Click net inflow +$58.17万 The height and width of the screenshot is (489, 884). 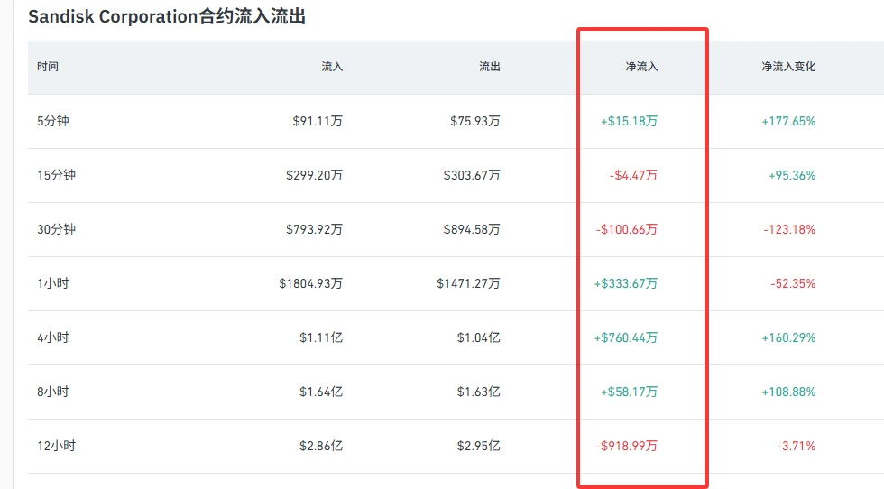(630, 392)
